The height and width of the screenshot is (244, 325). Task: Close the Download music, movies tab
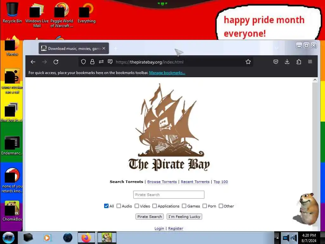tap(104, 48)
